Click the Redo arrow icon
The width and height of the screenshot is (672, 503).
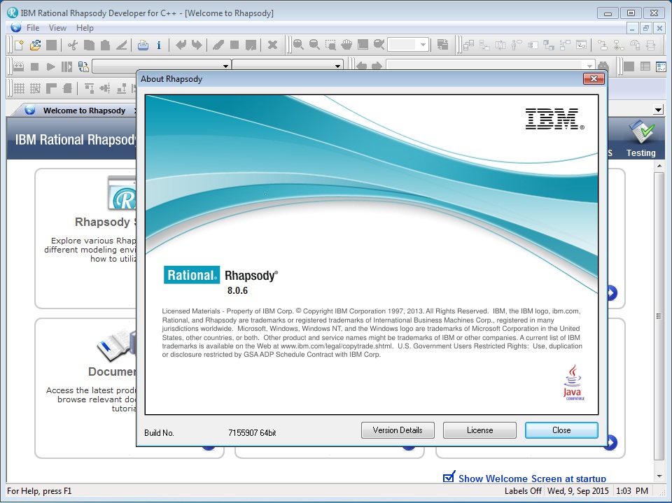[197, 45]
